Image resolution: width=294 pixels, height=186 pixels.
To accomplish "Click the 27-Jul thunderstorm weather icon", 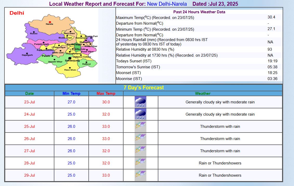I will click(140, 151).
